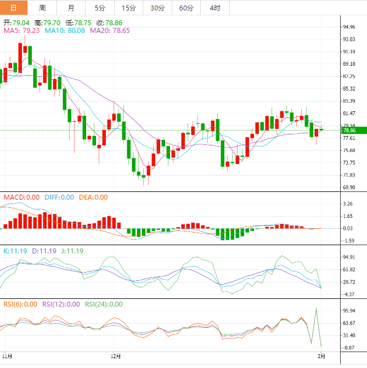Screen dimensions: 367x368
Task: Click the -0.87 RSI axis label
Action: (348, 348)
